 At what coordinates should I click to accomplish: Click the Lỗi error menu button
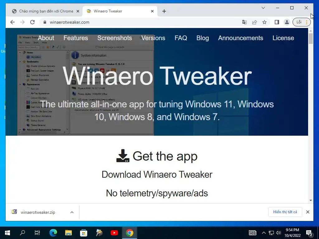click(302, 22)
